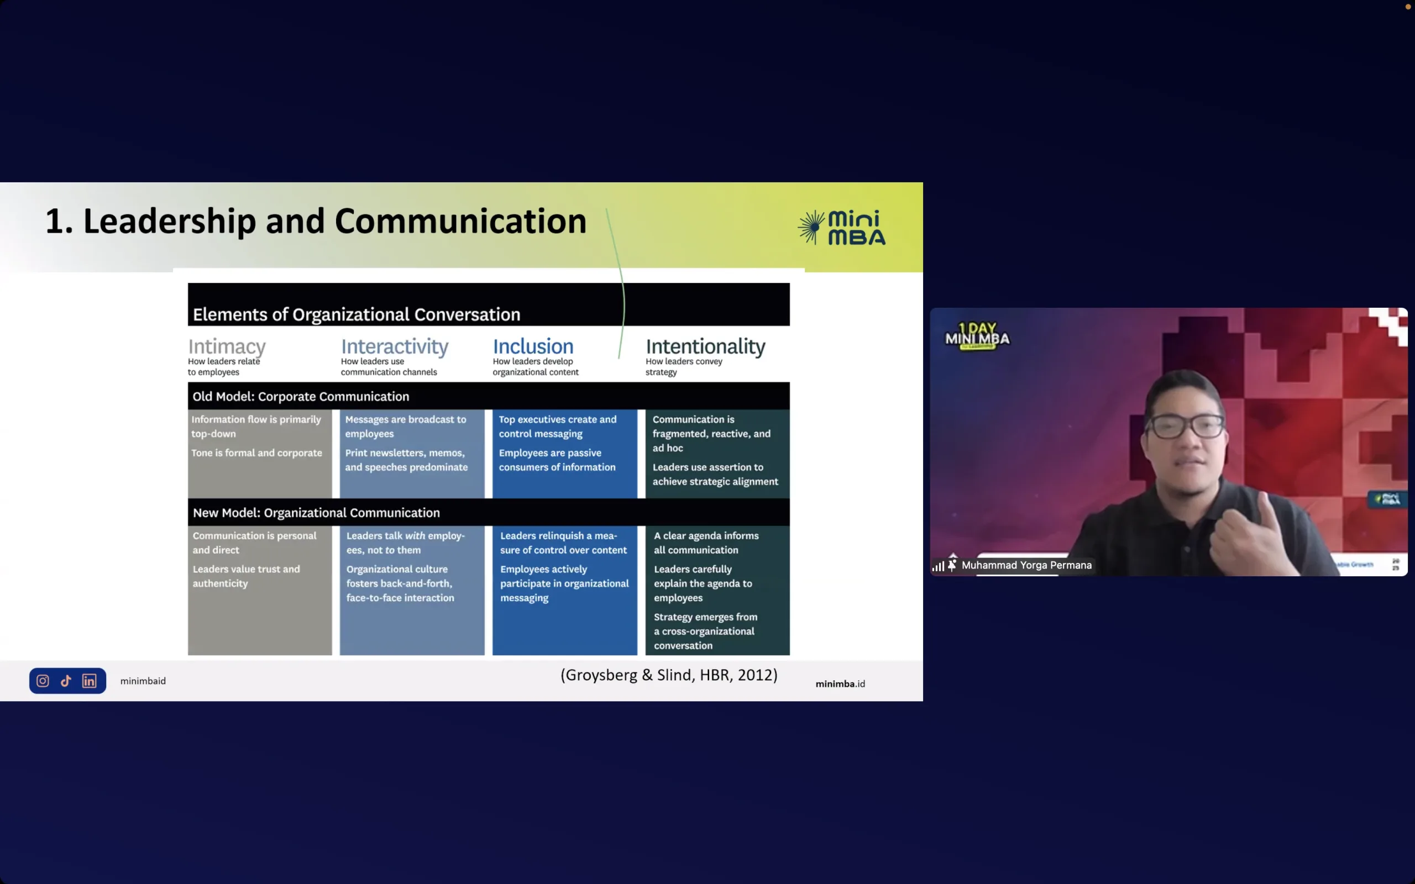Click the Old Model: Corporate Communication bar
The image size is (1415, 884).
(x=488, y=396)
